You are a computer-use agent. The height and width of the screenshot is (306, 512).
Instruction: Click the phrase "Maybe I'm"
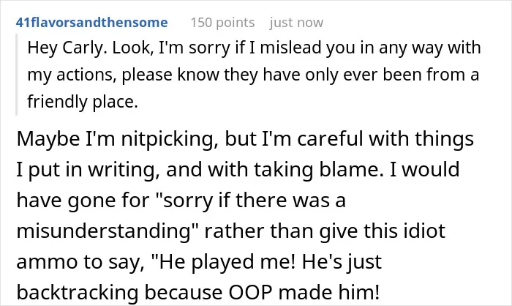66,139
